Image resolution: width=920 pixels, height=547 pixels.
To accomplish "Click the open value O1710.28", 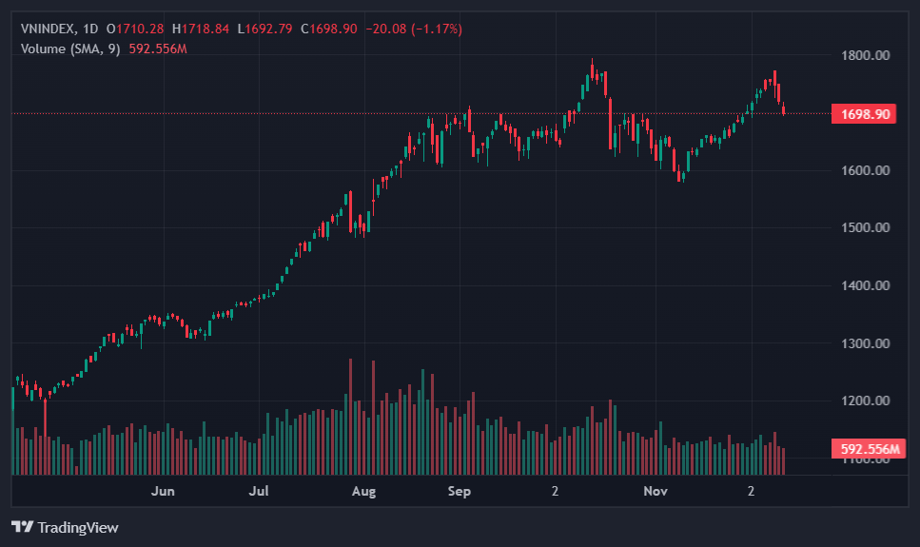I will coord(139,29).
